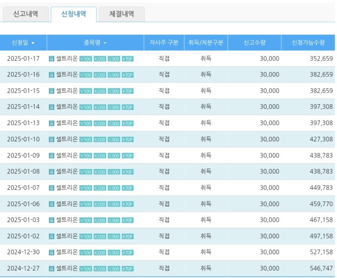Click 직접 in the 2025-01-06 row

tap(164, 203)
